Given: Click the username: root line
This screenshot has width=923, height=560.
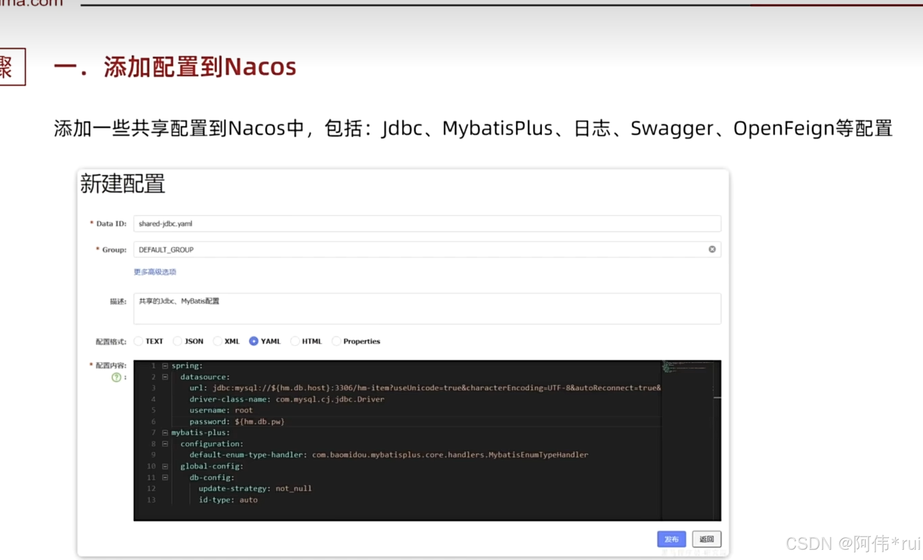Looking at the screenshot, I should [221, 410].
